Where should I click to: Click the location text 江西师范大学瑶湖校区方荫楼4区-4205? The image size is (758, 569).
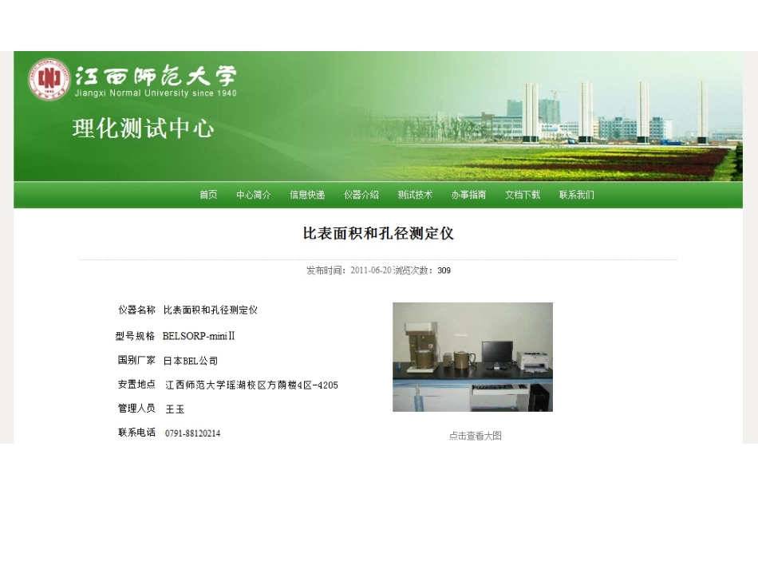[x=251, y=385]
